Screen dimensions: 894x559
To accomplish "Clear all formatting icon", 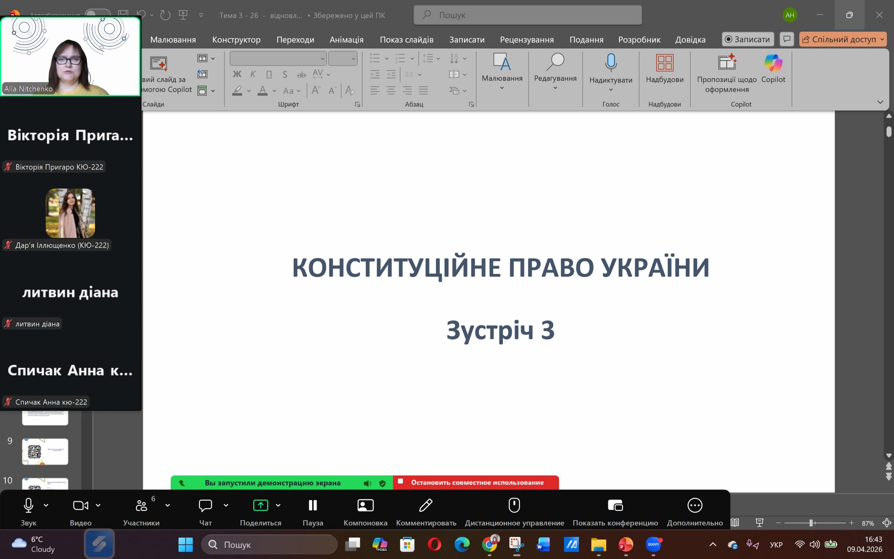I will coord(350,90).
